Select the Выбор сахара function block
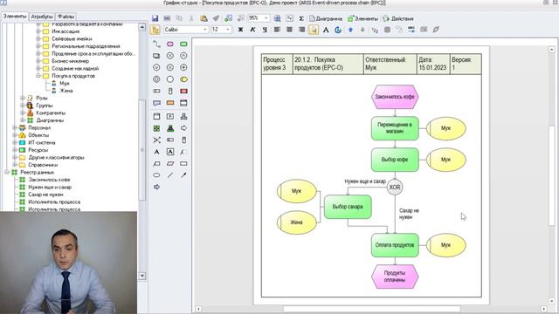This screenshot has width=559, height=314. [x=348, y=207]
